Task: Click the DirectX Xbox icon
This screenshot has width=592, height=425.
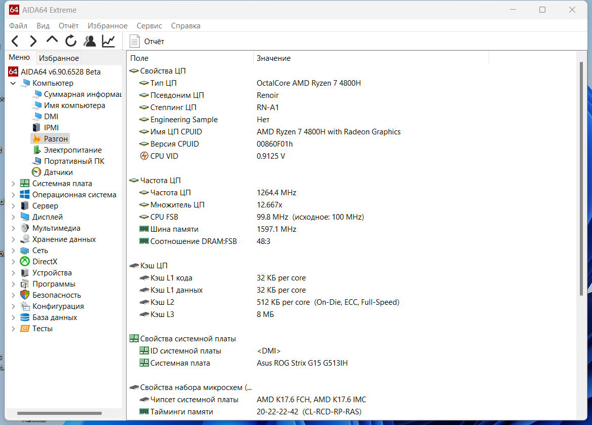Action: click(x=25, y=261)
